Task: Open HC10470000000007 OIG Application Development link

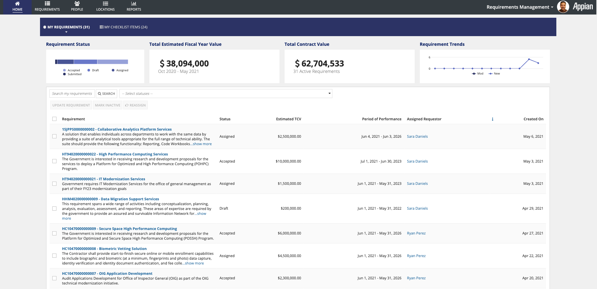Action: pyautogui.click(x=107, y=274)
